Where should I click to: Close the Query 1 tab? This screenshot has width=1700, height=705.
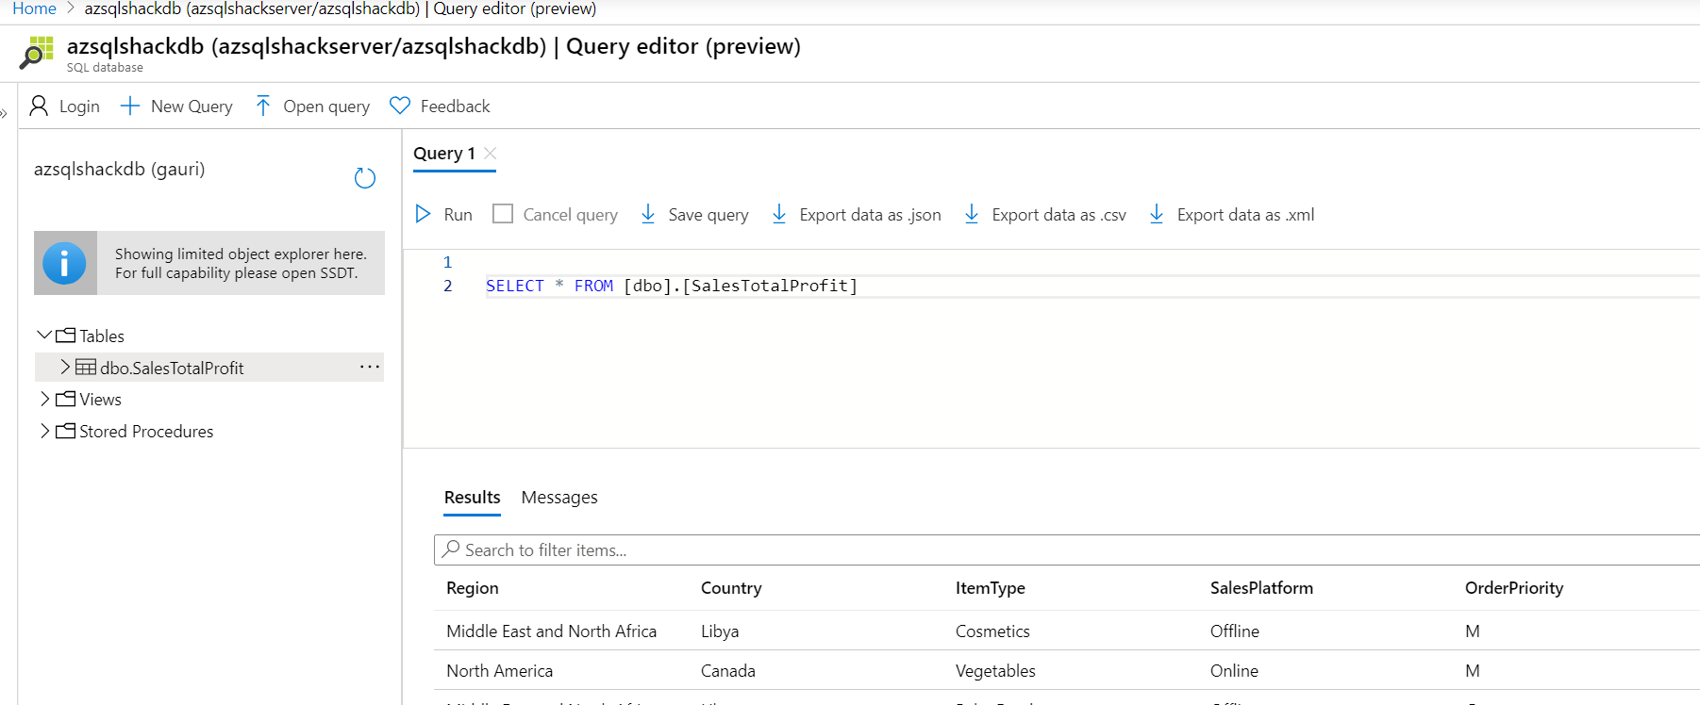pyautogui.click(x=490, y=154)
